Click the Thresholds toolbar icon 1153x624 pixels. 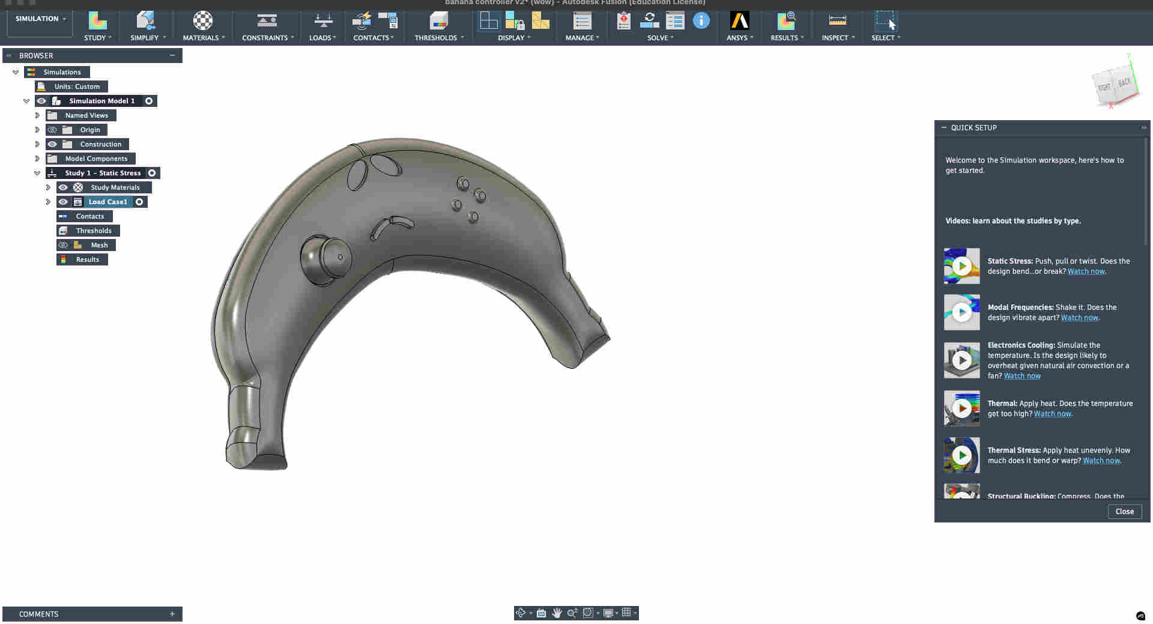438,21
